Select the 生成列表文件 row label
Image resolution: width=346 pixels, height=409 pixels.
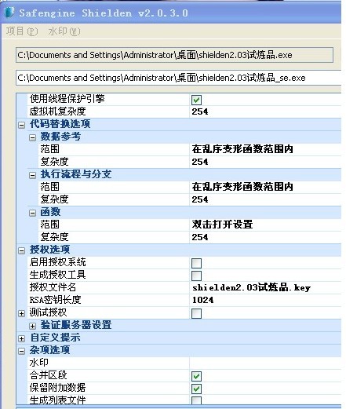(57, 400)
